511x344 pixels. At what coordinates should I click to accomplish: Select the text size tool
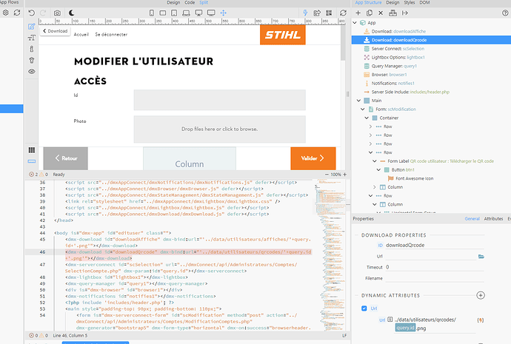[x=32, y=38]
